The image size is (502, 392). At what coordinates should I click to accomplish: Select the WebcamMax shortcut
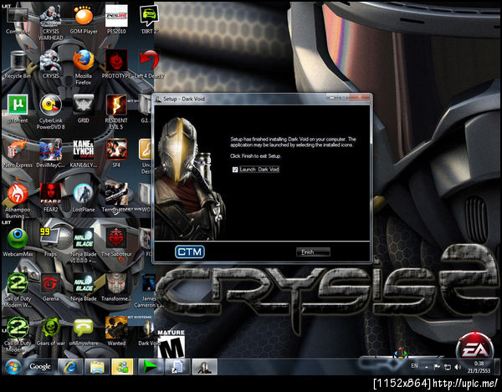pos(18,242)
